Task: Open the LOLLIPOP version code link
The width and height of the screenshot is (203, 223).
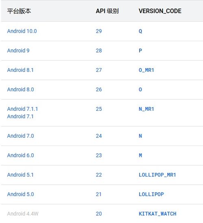Action: [151, 194]
